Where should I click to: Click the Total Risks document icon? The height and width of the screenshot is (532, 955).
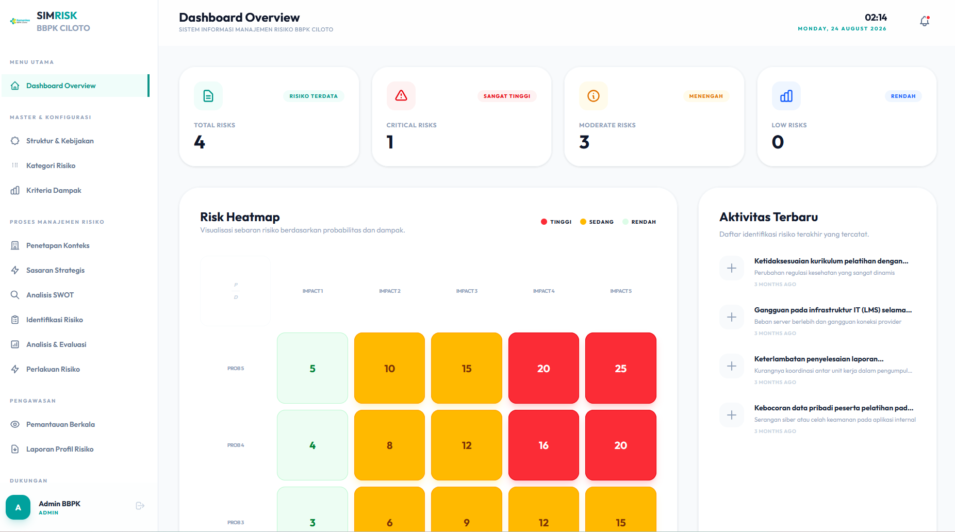208,96
